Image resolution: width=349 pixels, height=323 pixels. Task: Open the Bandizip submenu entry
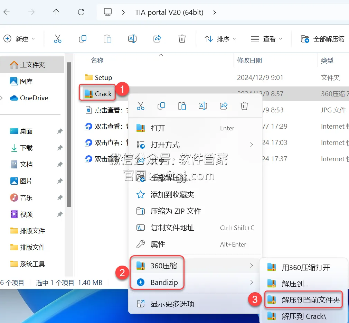[195, 282]
